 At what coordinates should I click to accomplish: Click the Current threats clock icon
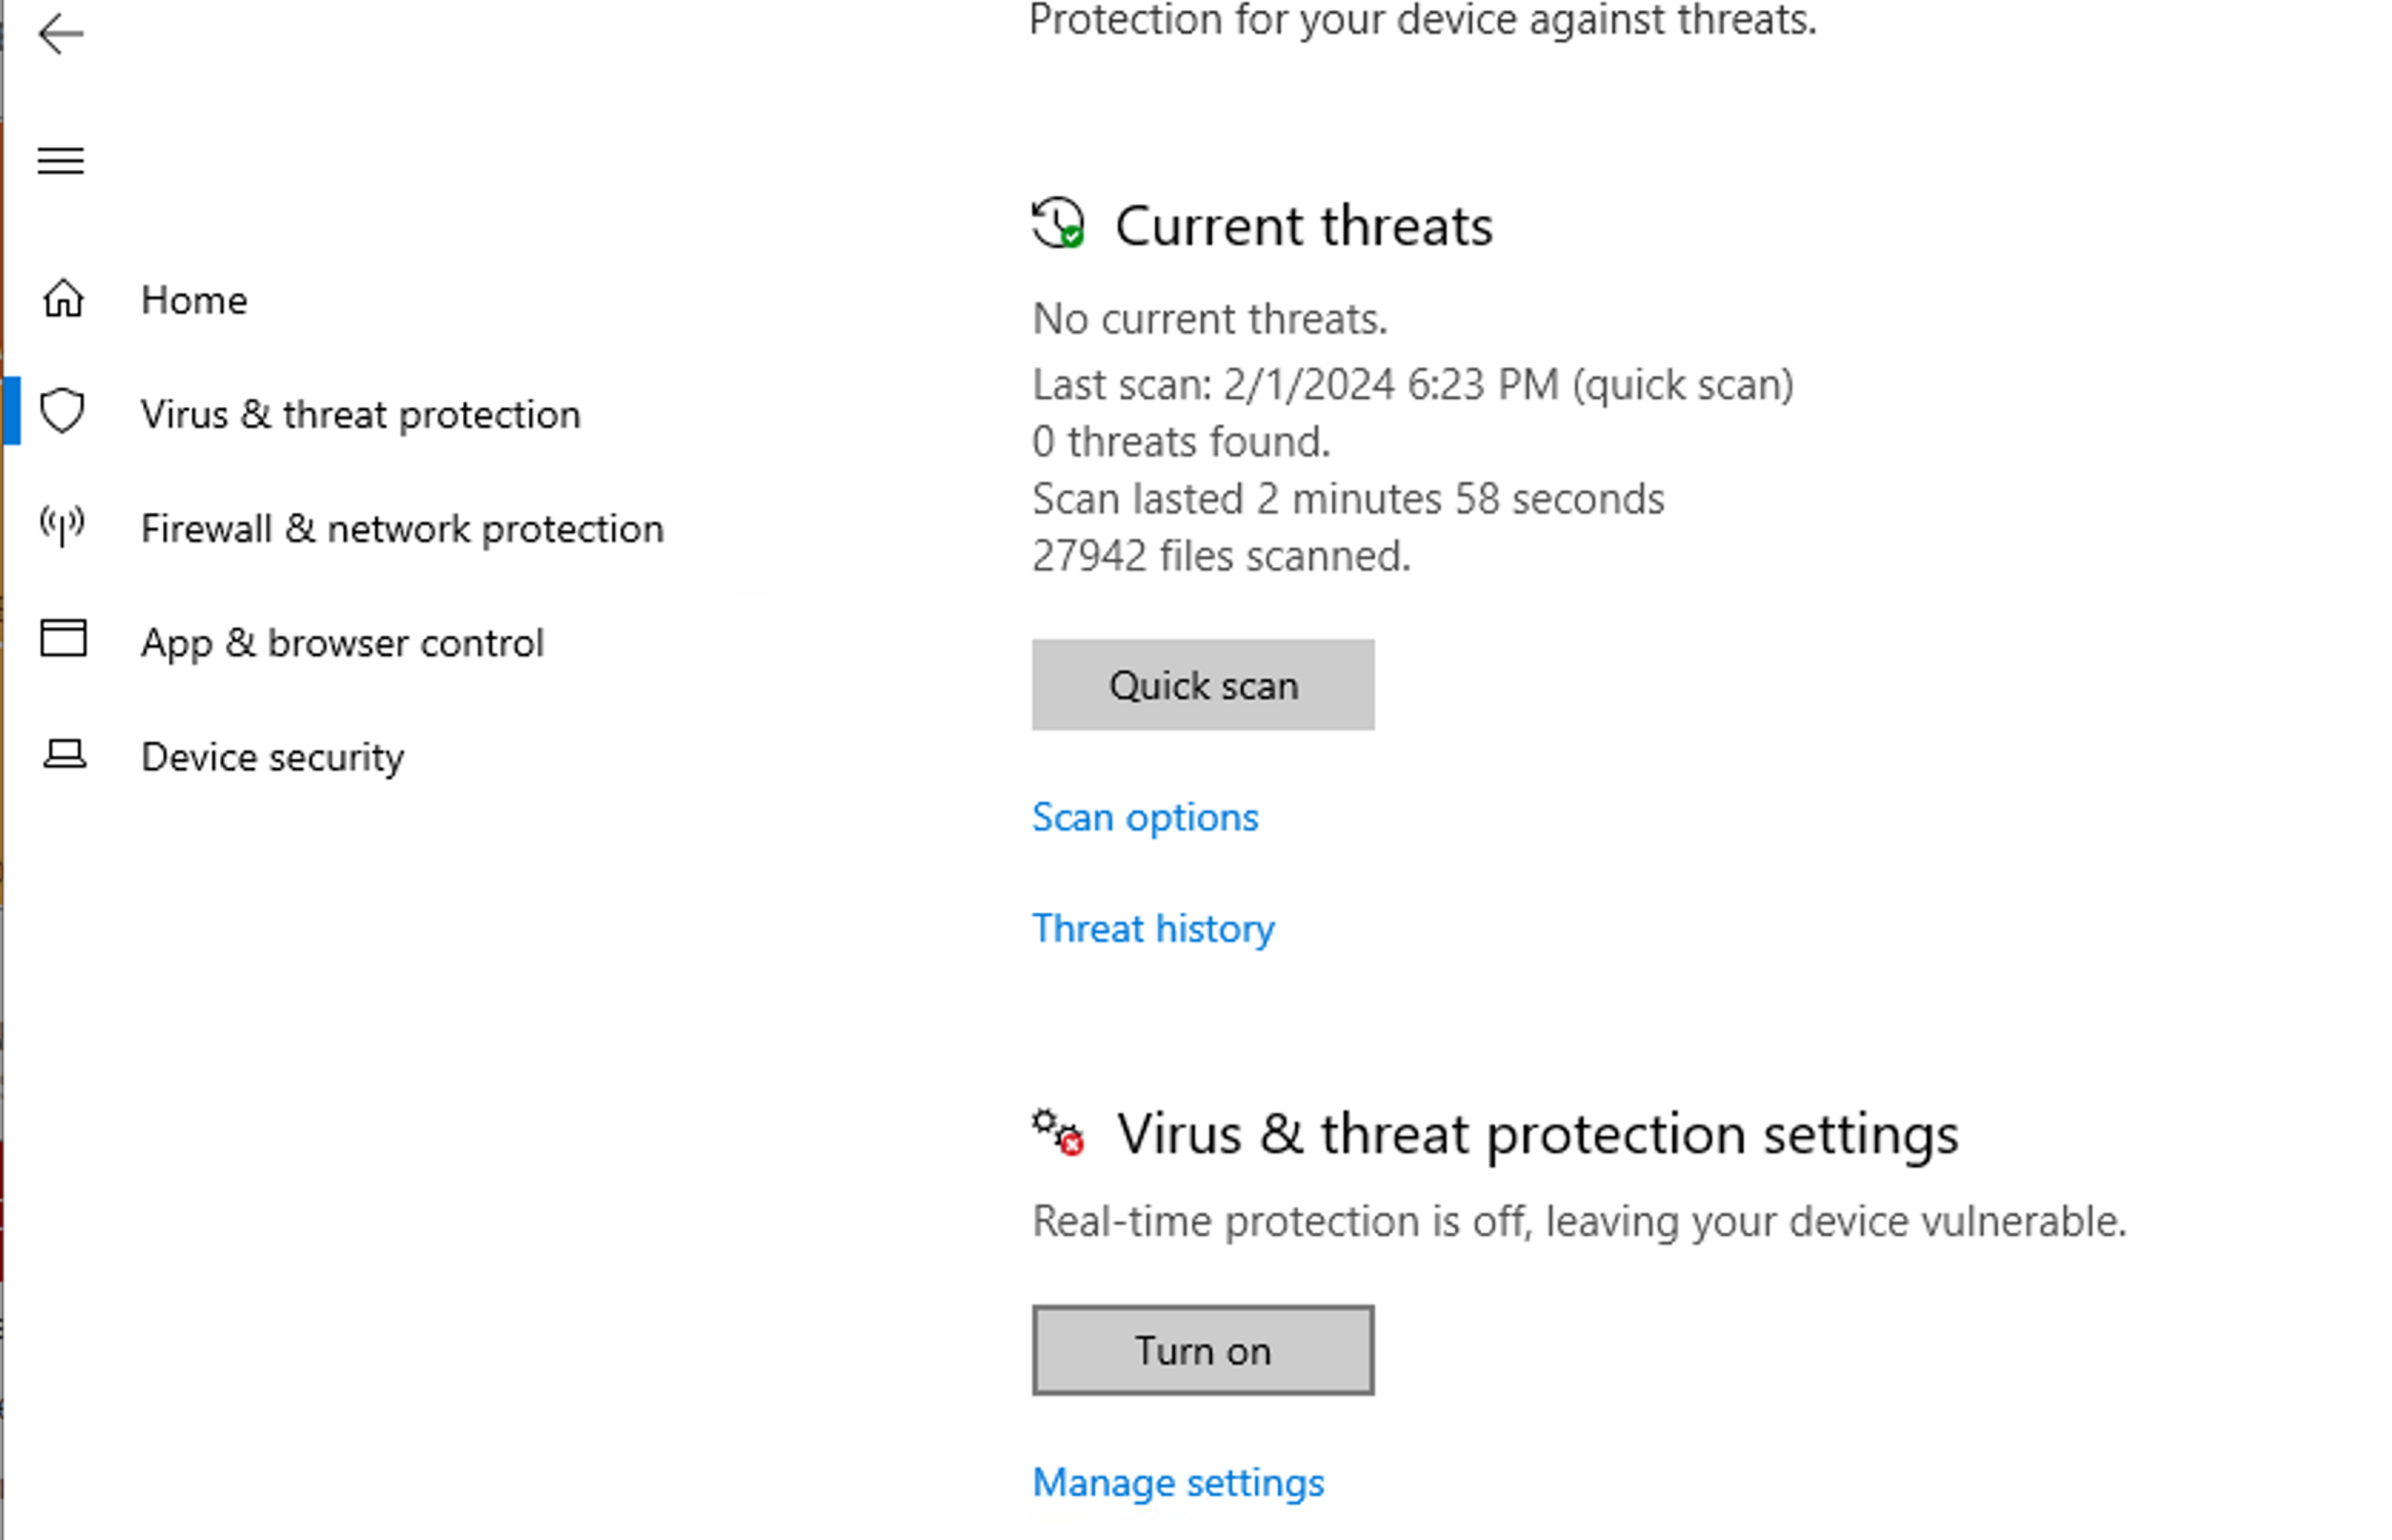[x=1057, y=223]
